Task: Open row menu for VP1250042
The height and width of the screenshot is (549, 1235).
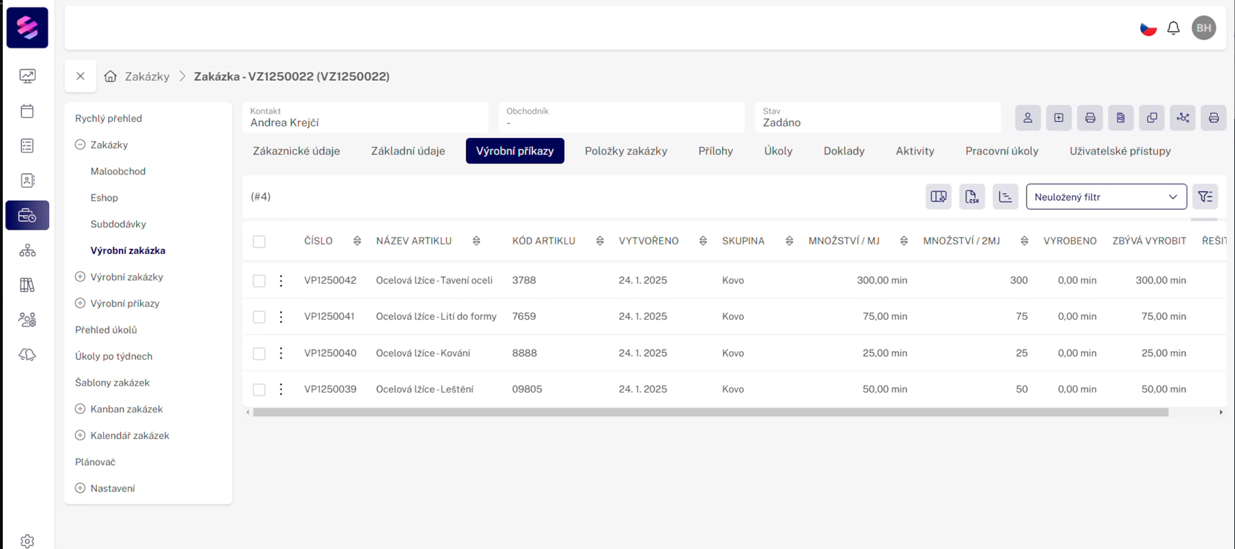Action: pos(281,281)
